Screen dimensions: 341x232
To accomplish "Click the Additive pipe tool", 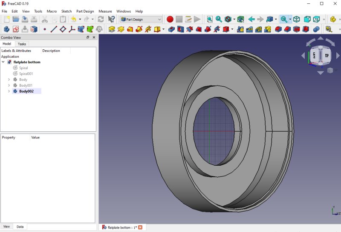I will (139, 29).
